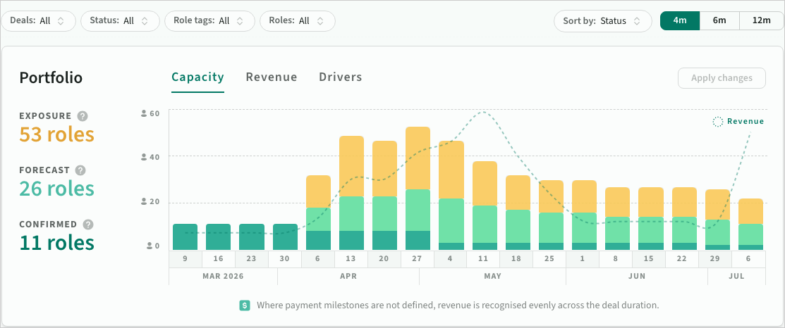Click help icon beside Forecast
785x328 pixels.
[80, 170]
